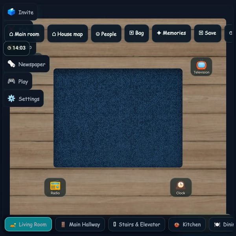Select the Living Room tab
The width and height of the screenshot is (236, 236).
coord(28,224)
